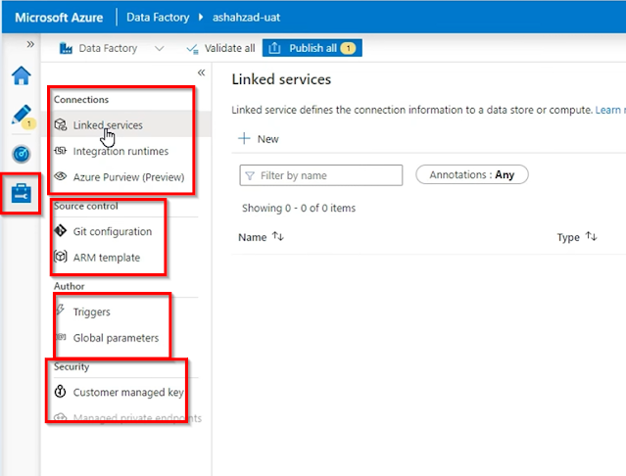Open Annotations : Any filter

472,174
